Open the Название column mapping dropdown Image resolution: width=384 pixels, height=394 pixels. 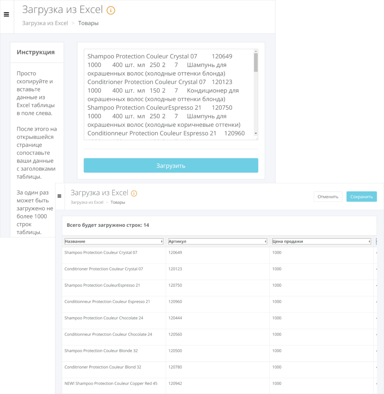pos(114,241)
